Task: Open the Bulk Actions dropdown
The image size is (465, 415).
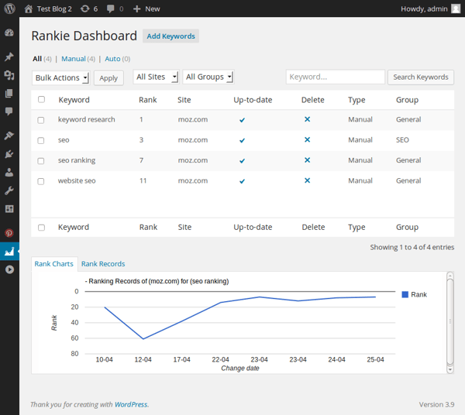Action: 61,77
